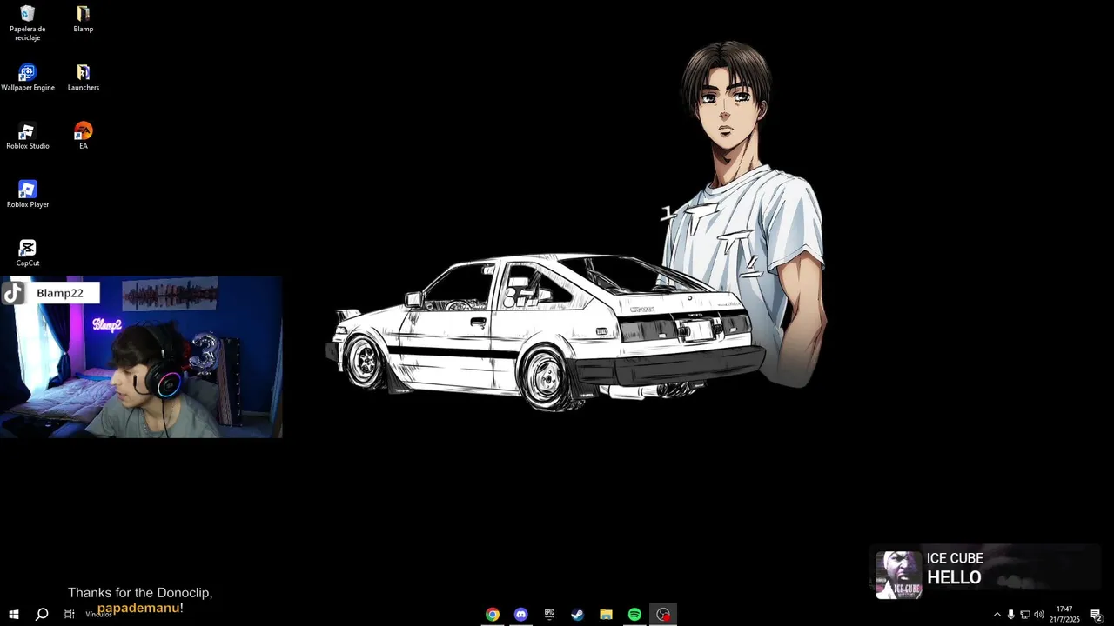Click the microphone tray icon
Image resolution: width=1114 pixels, height=626 pixels.
pyautogui.click(x=1010, y=615)
